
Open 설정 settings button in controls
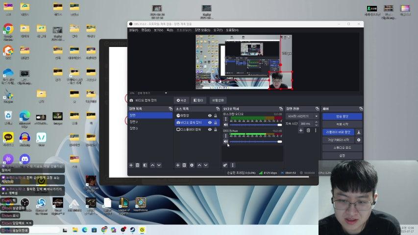pos(342,155)
